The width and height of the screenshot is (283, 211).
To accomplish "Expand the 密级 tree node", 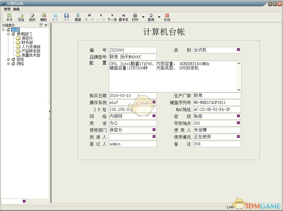I will pos(8,59).
